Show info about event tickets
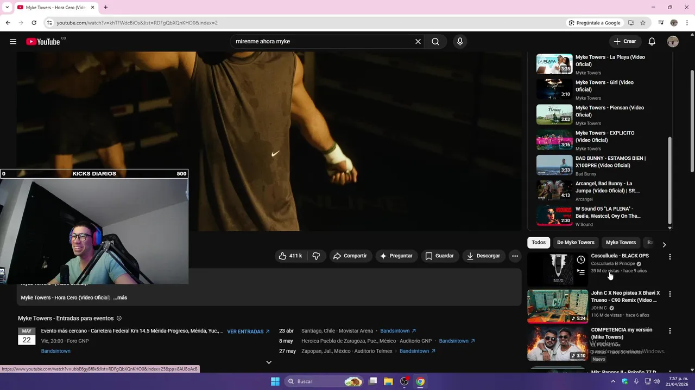This screenshot has height=390, width=695. point(119,318)
